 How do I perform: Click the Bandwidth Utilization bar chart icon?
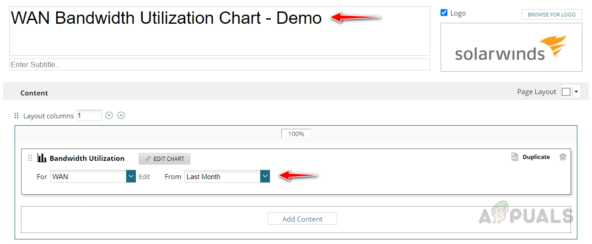(42, 158)
